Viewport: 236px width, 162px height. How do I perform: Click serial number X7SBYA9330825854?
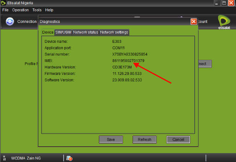click(130, 54)
